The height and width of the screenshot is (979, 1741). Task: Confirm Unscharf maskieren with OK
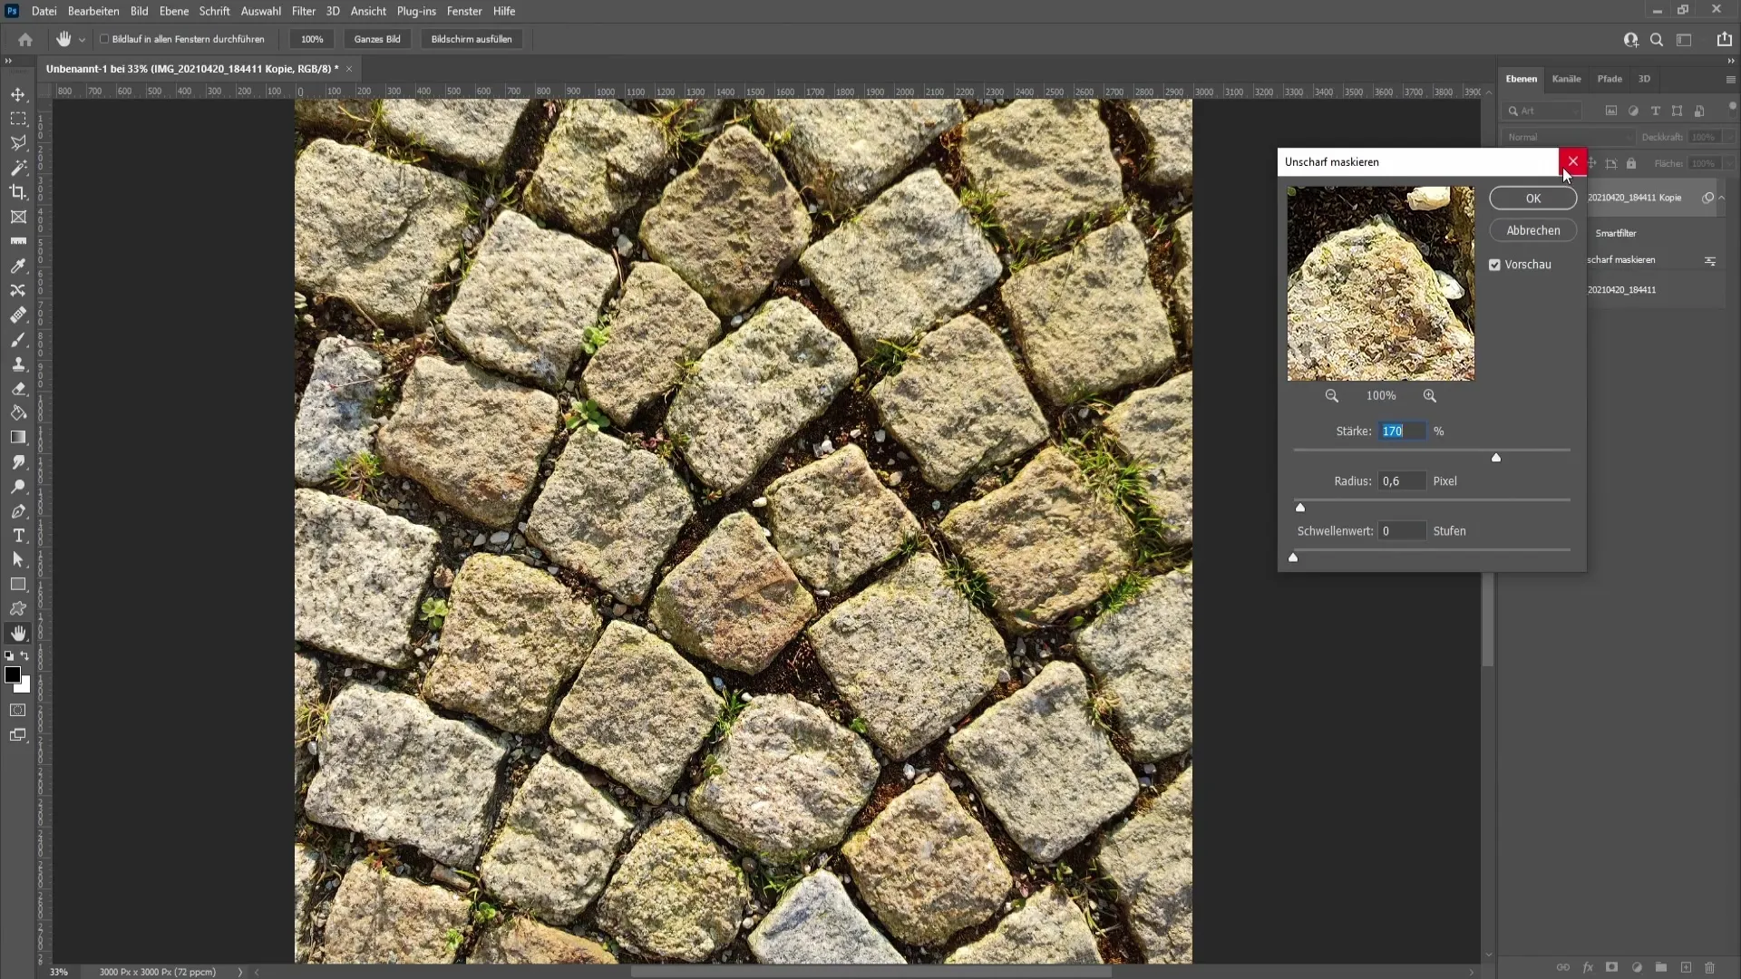1533,199
